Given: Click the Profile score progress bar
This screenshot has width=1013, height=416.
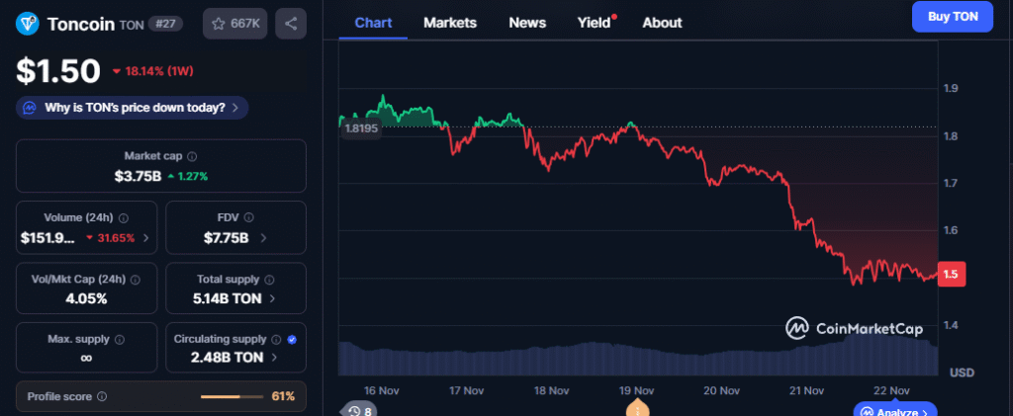Looking at the screenshot, I should [x=233, y=396].
